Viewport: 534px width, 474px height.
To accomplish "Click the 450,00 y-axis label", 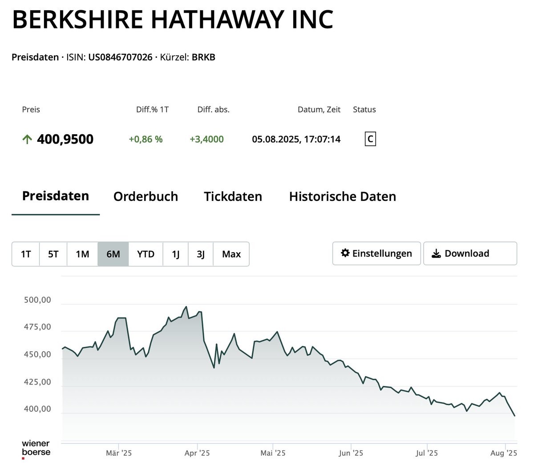I will tap(37, 355).
